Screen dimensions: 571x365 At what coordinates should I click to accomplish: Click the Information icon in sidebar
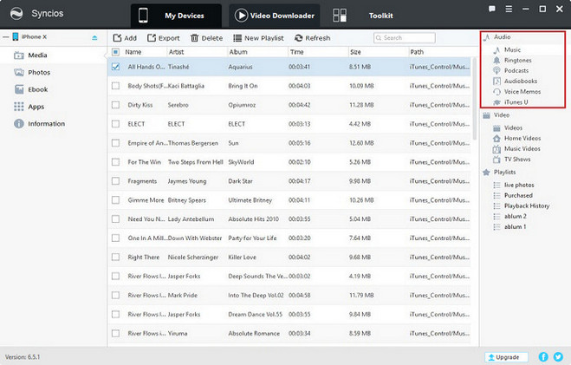coord(18,123)
